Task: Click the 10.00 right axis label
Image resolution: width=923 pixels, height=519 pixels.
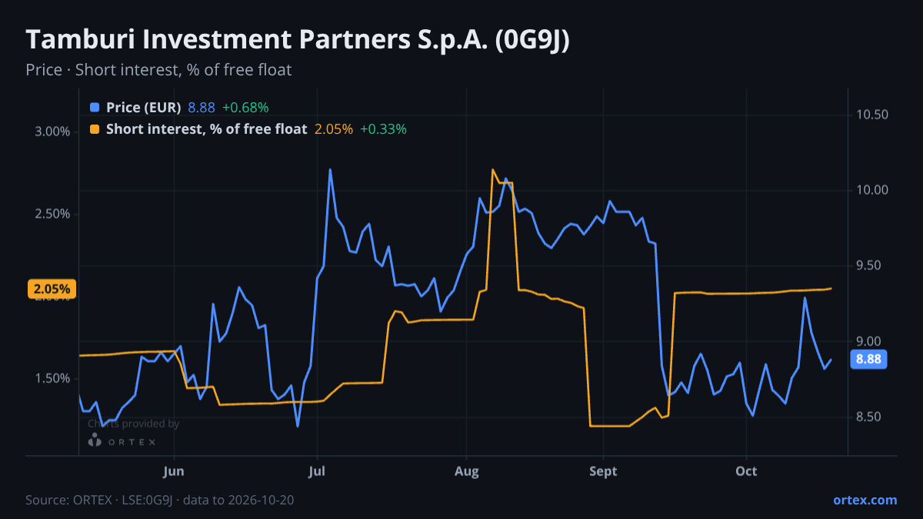Action: point(871,191)
